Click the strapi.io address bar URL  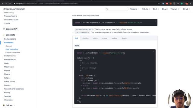[x=47, y=4]
